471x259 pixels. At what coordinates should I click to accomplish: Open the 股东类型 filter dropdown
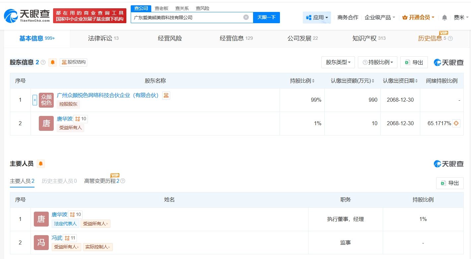pyautogui.click(x=338, y=62)
